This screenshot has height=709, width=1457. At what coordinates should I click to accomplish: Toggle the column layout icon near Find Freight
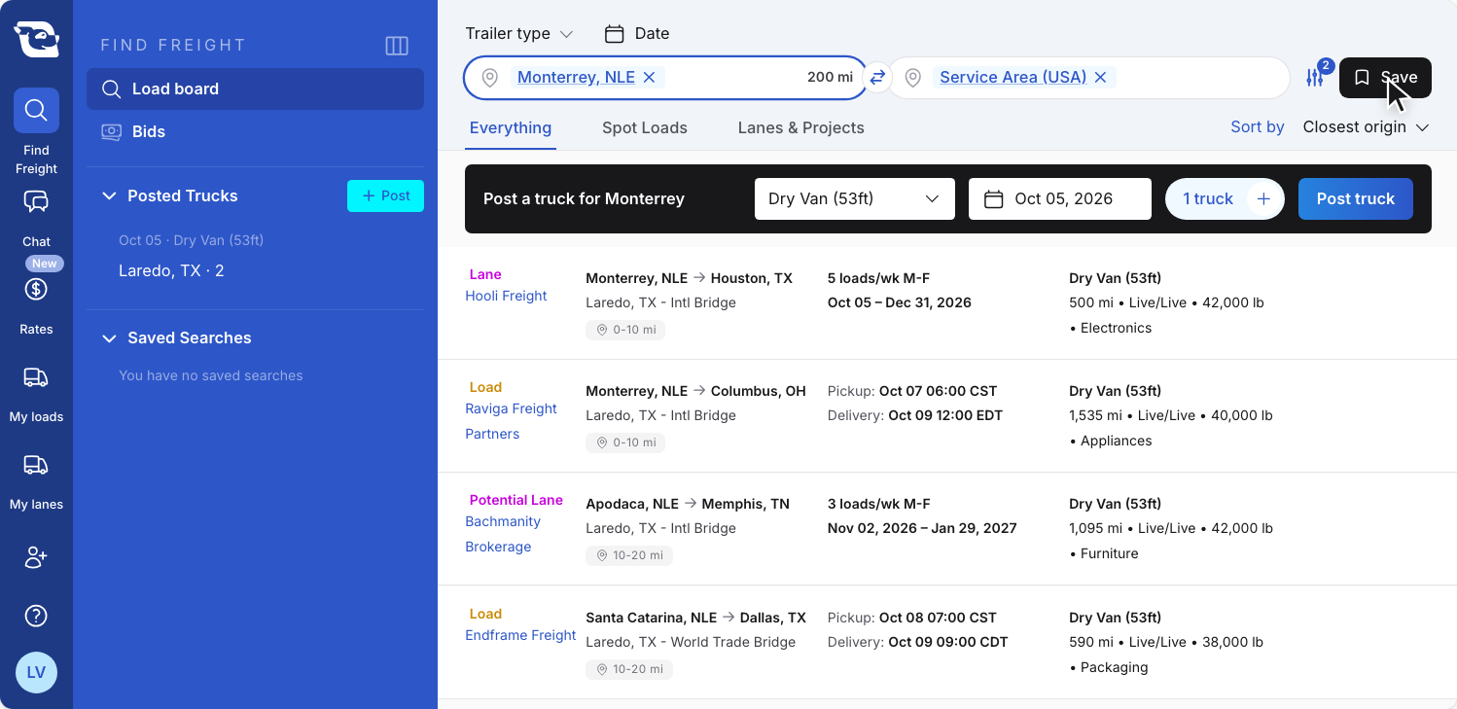397,46
